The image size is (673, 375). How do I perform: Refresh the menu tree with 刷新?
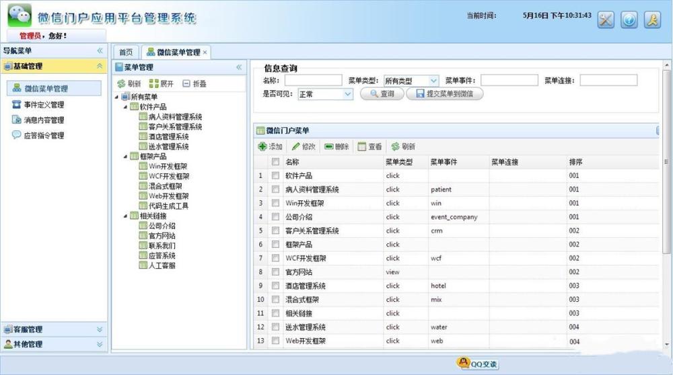coord(129,83)
